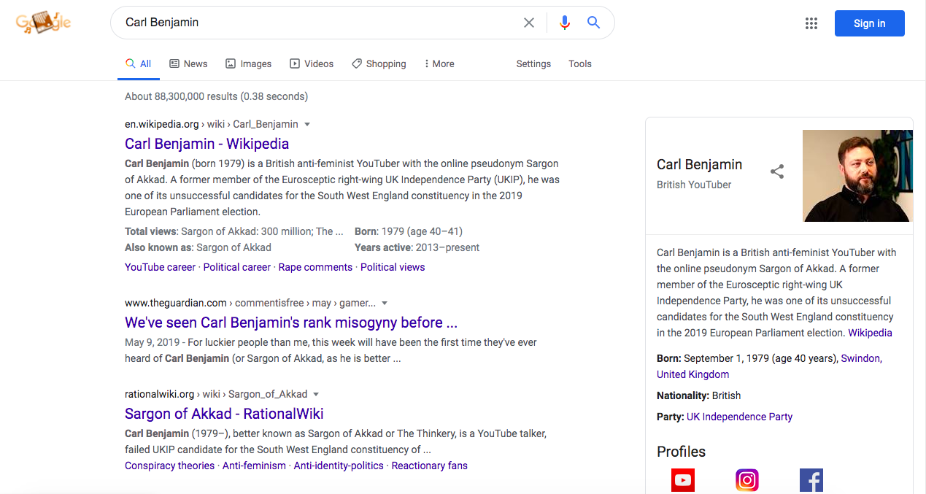Open search Settings
Viewport: 926px width, 494px height.
coord(533,63)
